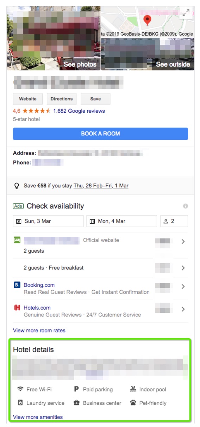Click the Ads info circle icon
This screenshot has width=200, height=427.
click(186, 206)
